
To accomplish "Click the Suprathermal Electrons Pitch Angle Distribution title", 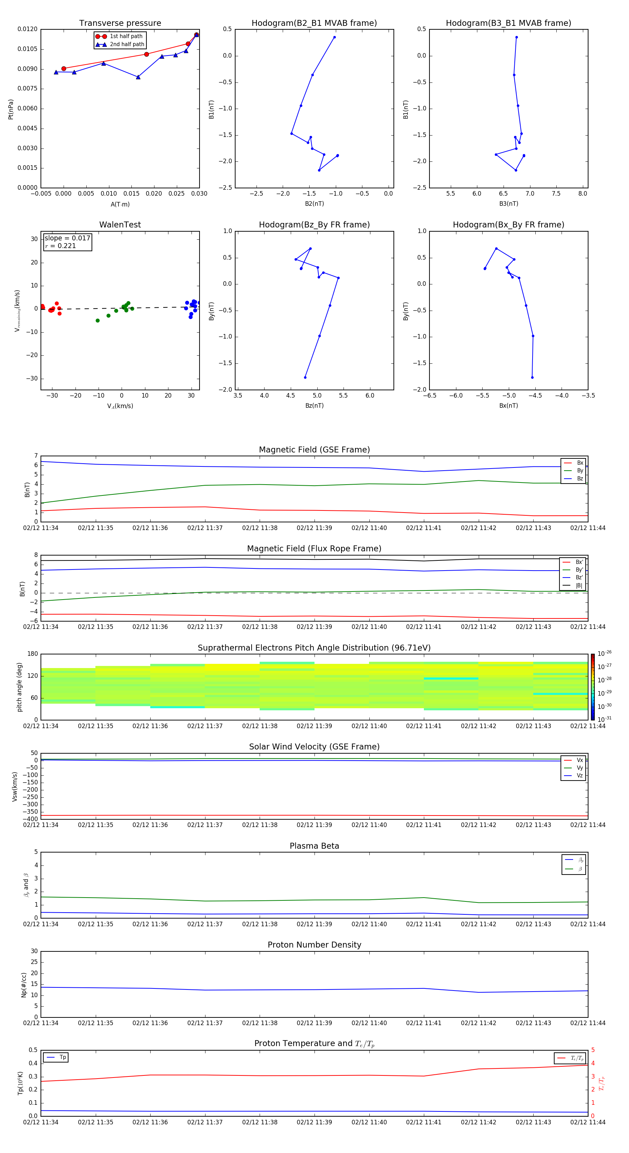I will point(314,648).
